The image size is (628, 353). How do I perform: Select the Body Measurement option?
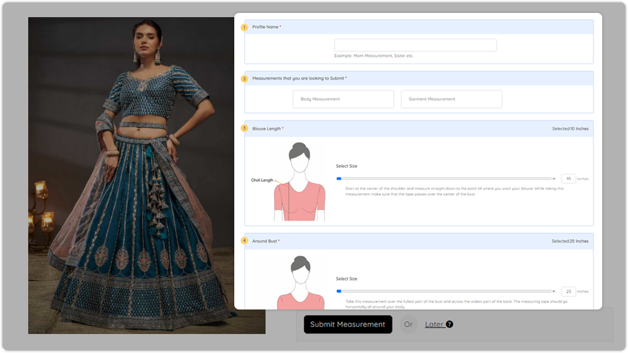[x=343, y=99]
